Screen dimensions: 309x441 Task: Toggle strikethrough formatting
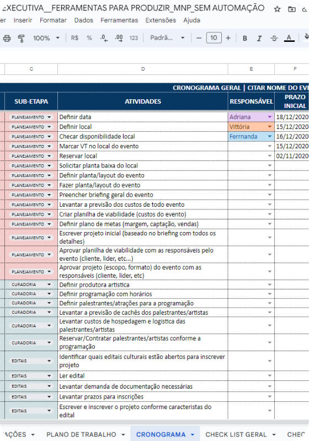coord(274,38)
